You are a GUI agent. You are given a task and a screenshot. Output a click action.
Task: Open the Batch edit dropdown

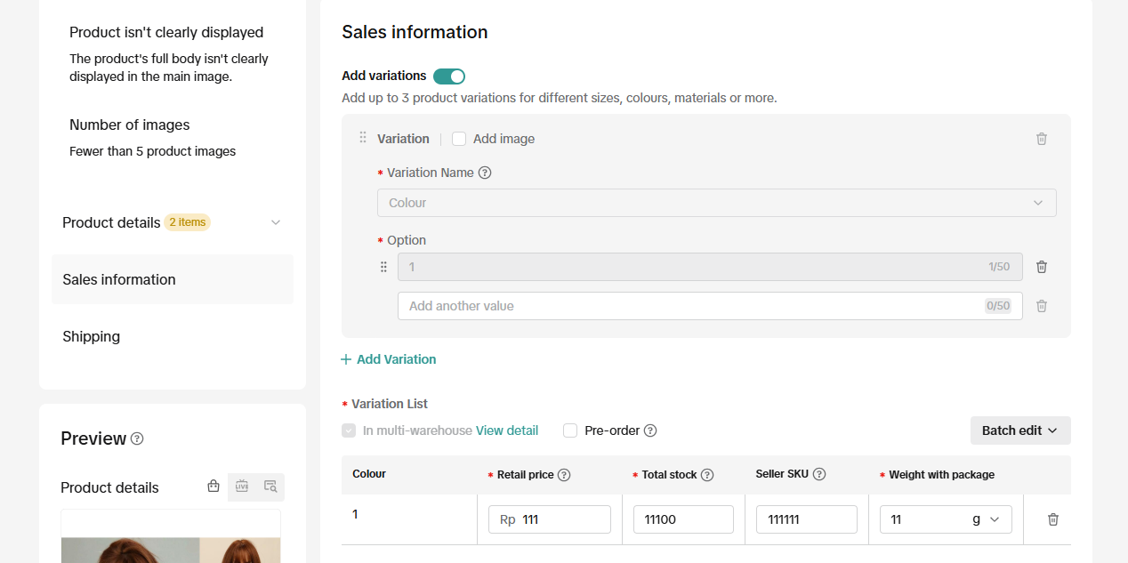1019,430
